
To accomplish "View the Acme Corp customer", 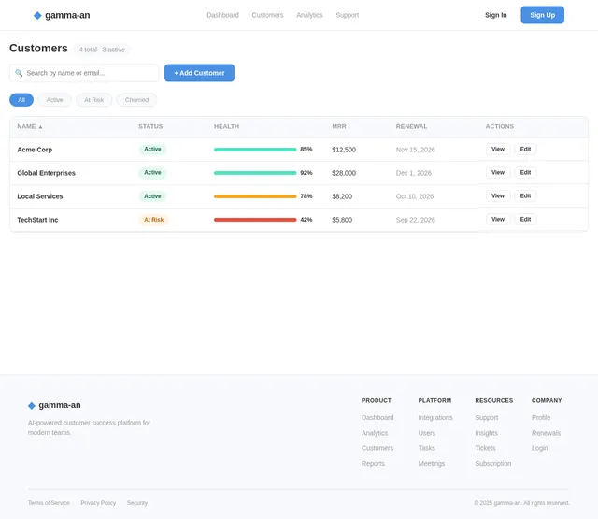I will [498, 150].
